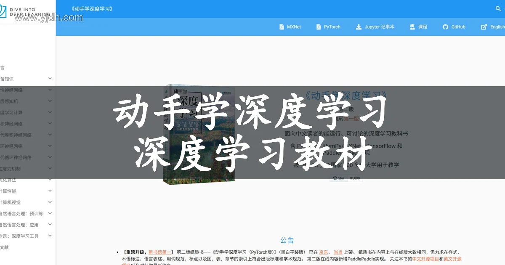Click the book cover image
The image size is (505, 265).
pyautogui.click(x=199, y=134)
